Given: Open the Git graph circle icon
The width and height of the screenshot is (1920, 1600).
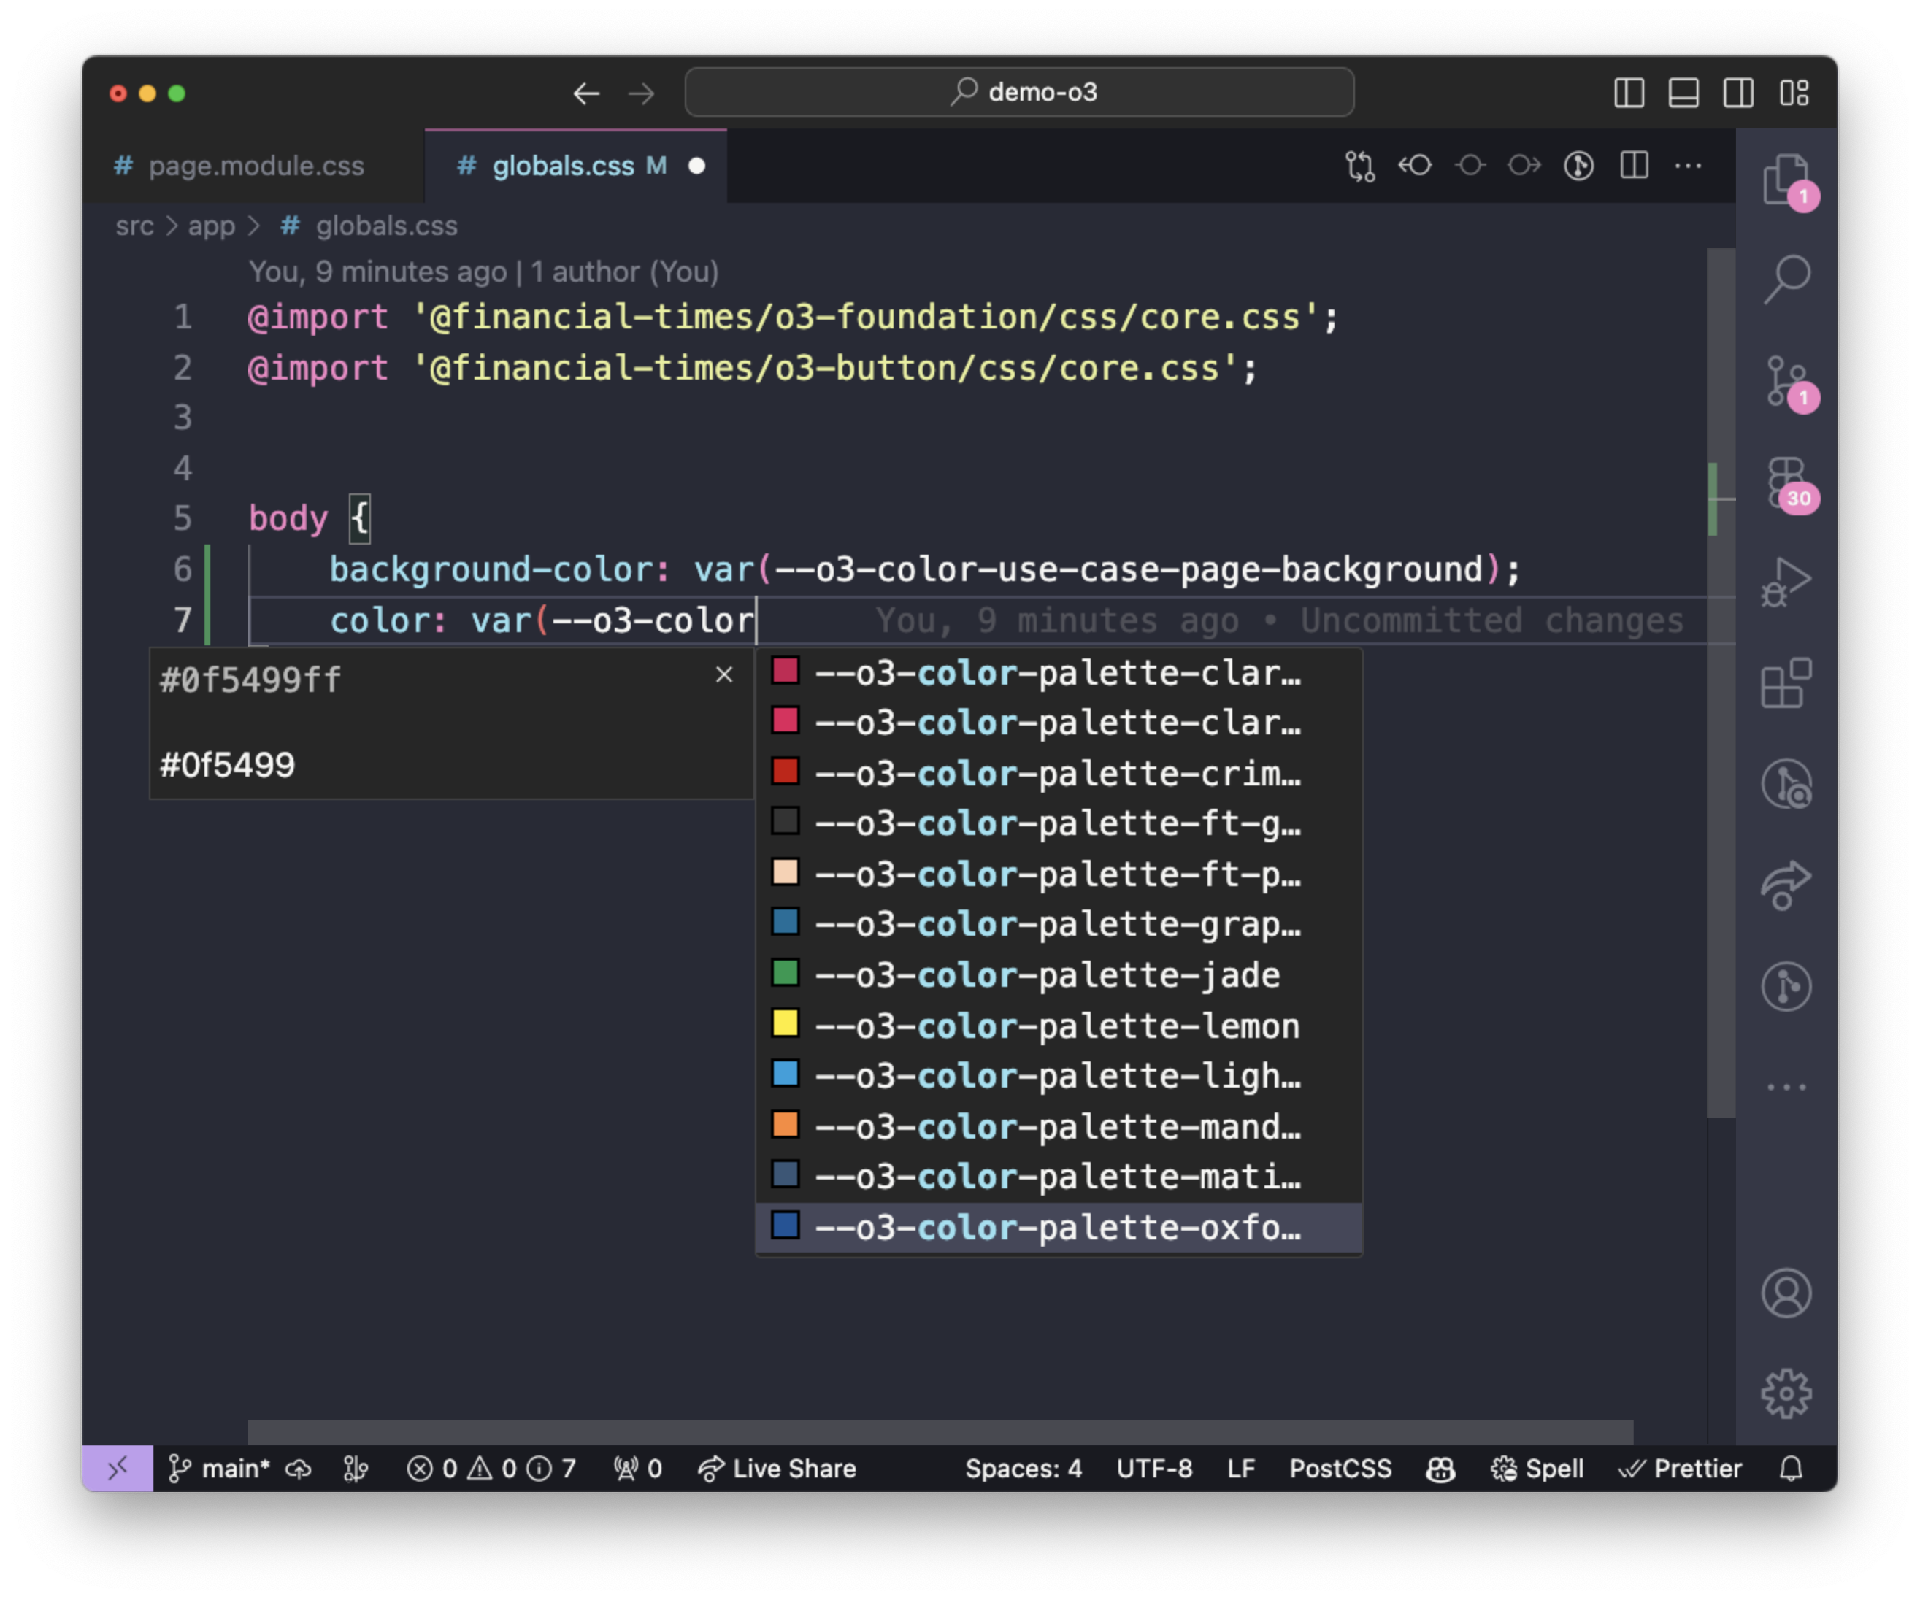Looking at the screenshot, I should coord(1786,987).
